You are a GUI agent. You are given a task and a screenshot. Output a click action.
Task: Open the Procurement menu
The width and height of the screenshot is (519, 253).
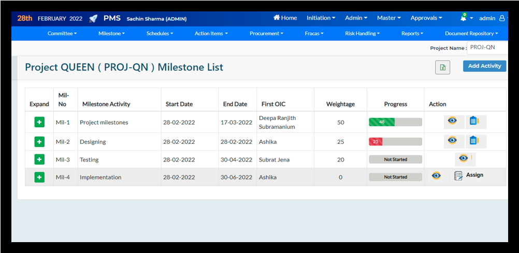[x=266, y=34]
